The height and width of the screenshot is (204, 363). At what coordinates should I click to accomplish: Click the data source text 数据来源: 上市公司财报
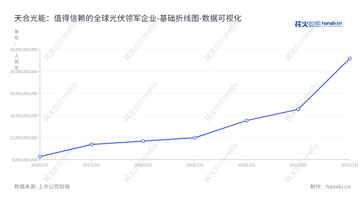(42, 187)
